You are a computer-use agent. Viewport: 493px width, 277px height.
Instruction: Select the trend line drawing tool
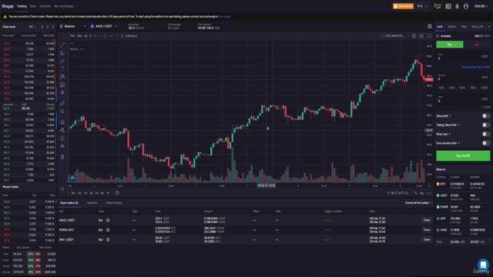click(62, 45)
